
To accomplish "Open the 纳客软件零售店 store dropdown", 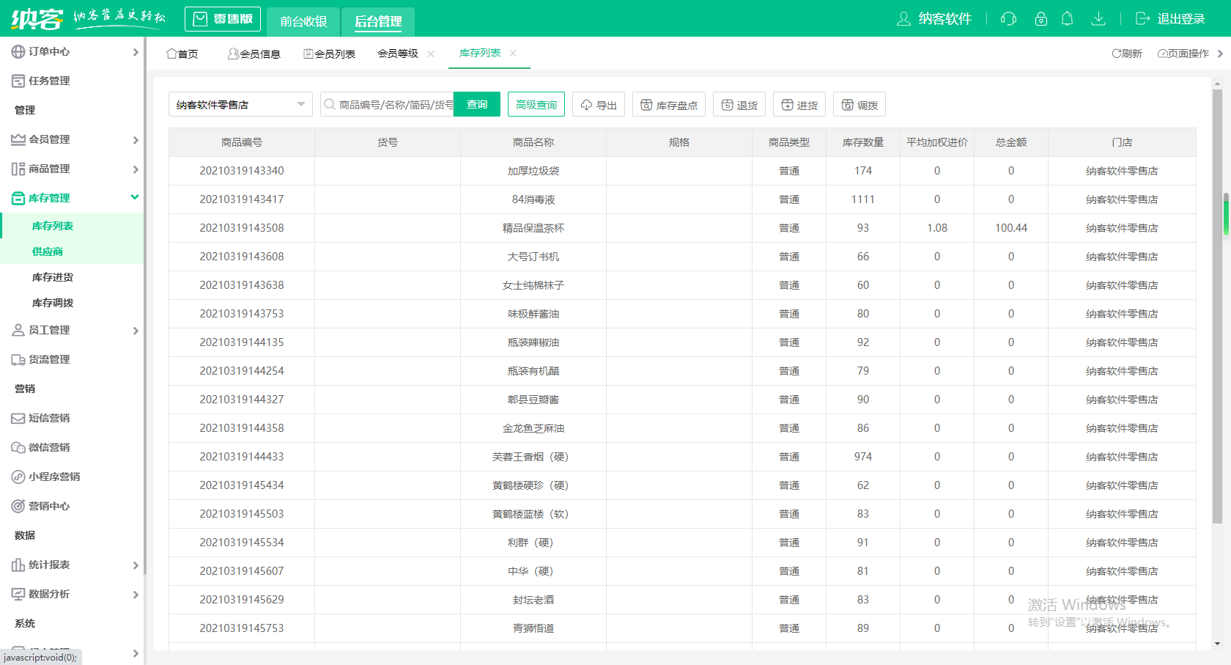I will pyautogui.click(x=240, y=105).
